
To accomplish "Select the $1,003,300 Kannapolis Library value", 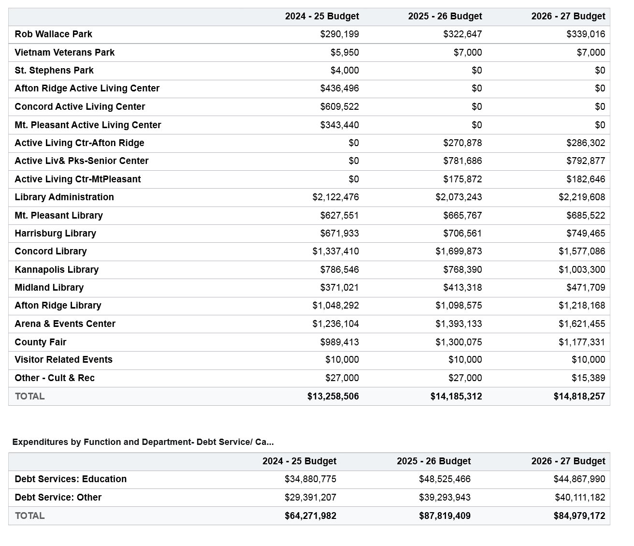I will point(582,270).
